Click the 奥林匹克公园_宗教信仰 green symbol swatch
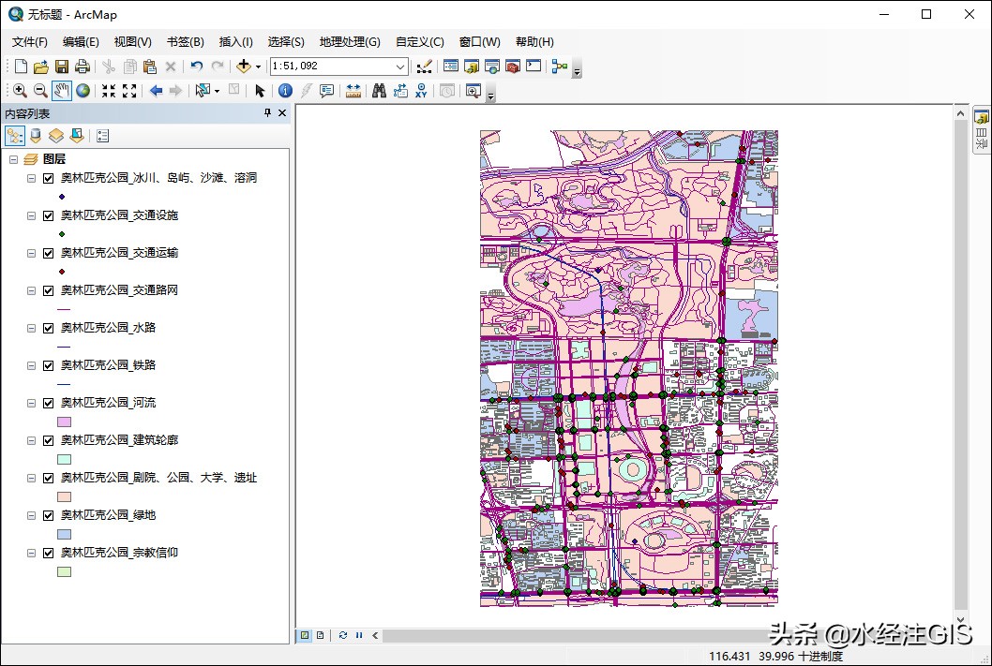 (64, 571)
